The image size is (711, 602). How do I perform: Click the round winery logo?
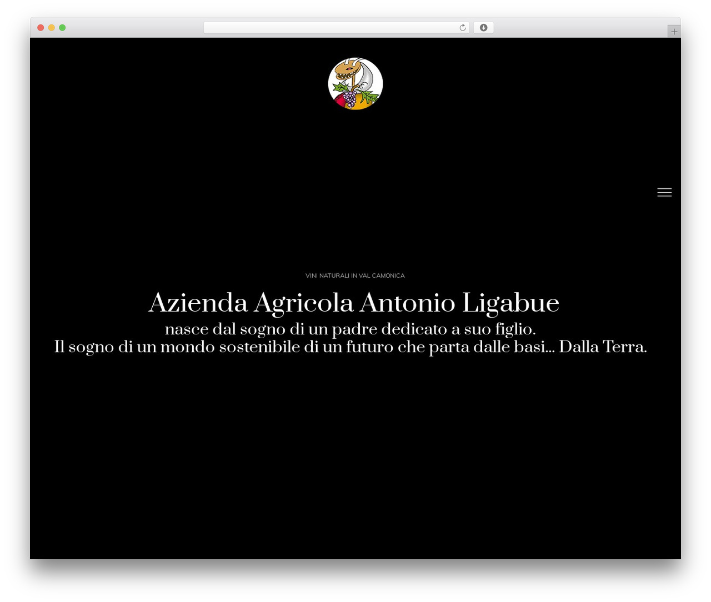click(x=355, y=84)
